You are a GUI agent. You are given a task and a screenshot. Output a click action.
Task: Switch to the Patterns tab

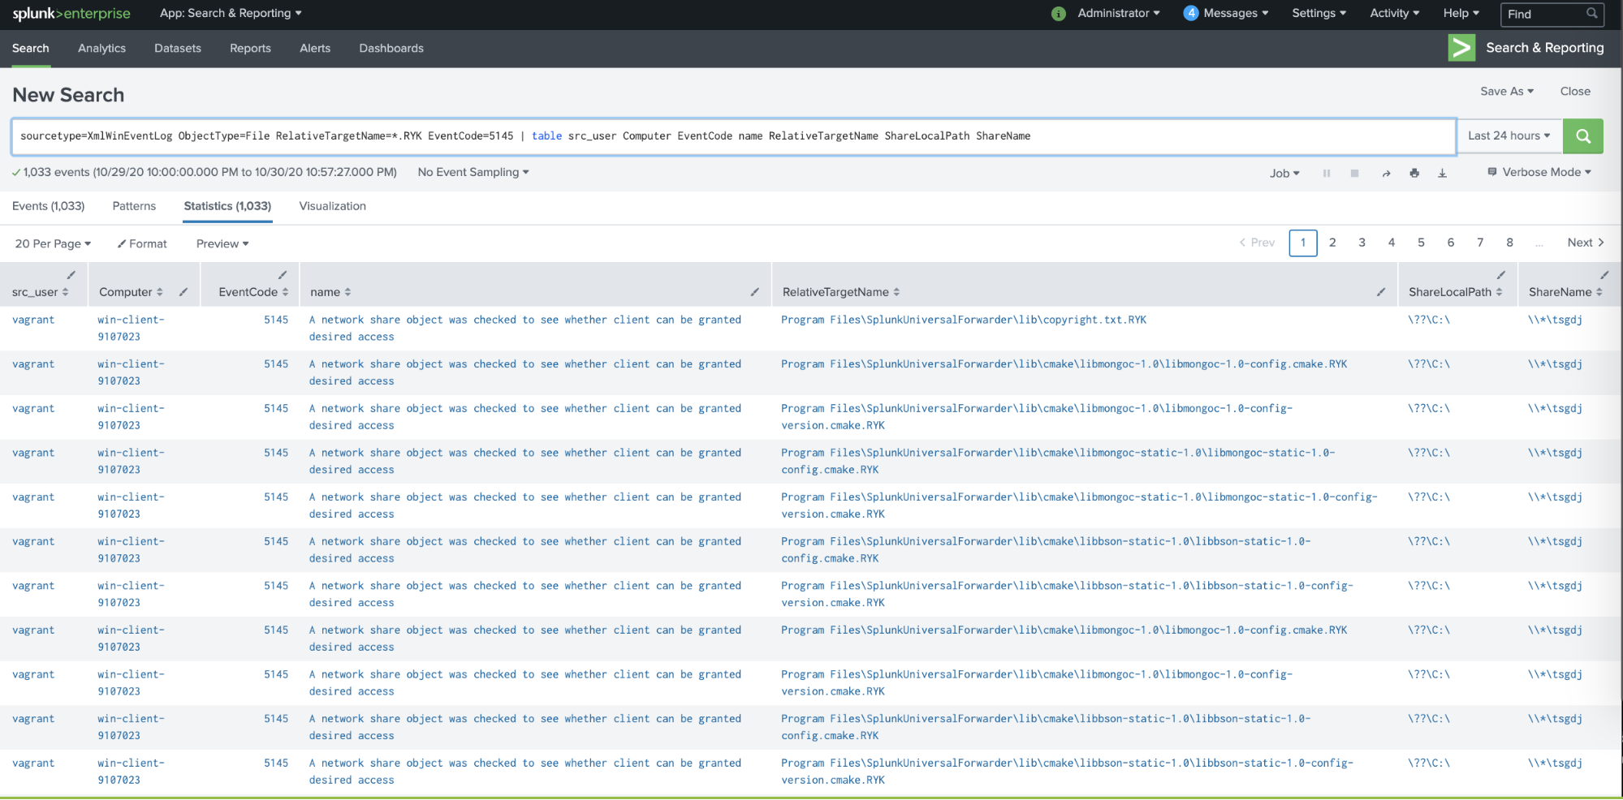tap(134, 206)
